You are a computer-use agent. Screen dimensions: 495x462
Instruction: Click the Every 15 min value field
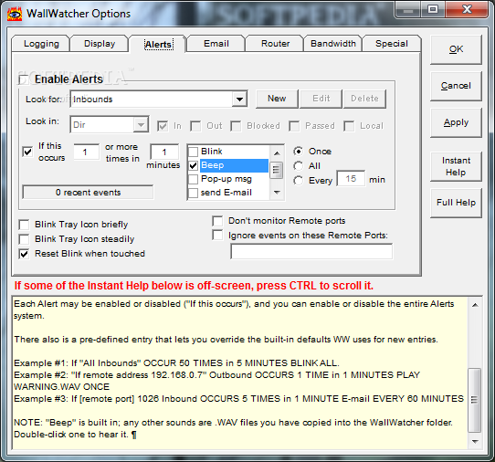[x=351, y=179]
